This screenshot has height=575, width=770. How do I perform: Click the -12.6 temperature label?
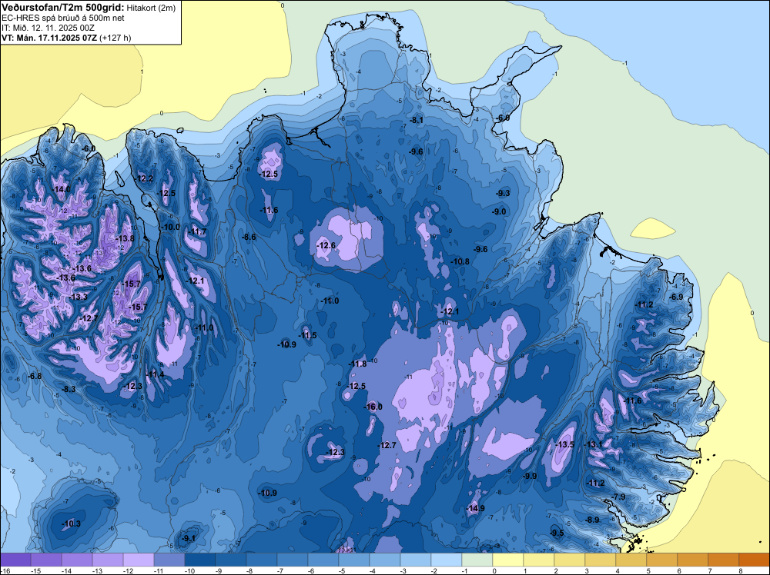click(326, 245)
